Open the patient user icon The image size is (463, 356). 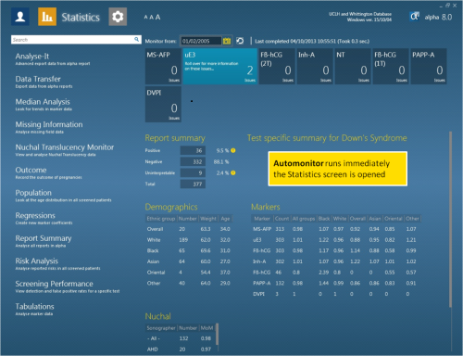(x=20, y=17)
